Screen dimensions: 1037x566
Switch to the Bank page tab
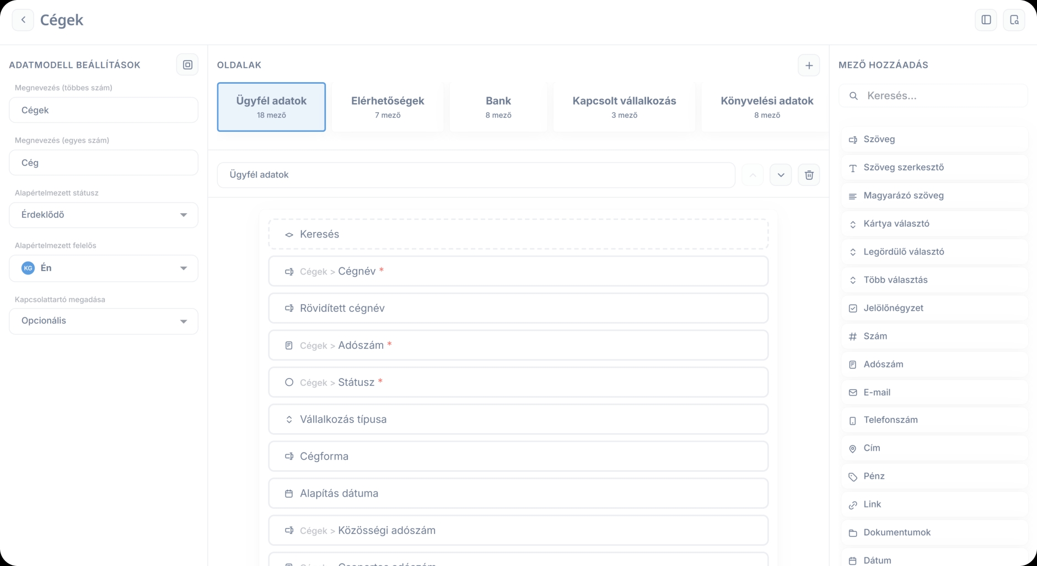coord(498,106)
